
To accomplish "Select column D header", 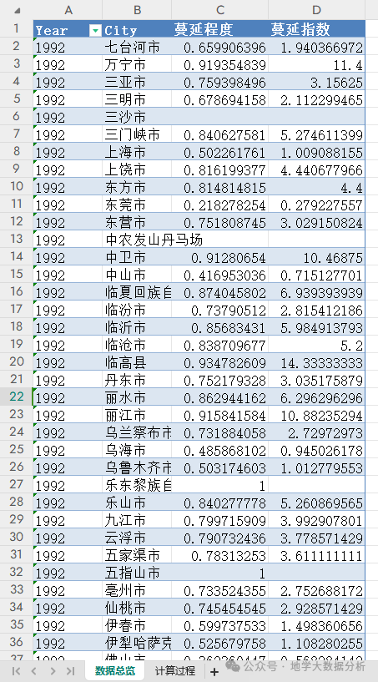I will (x=316, y=9).
